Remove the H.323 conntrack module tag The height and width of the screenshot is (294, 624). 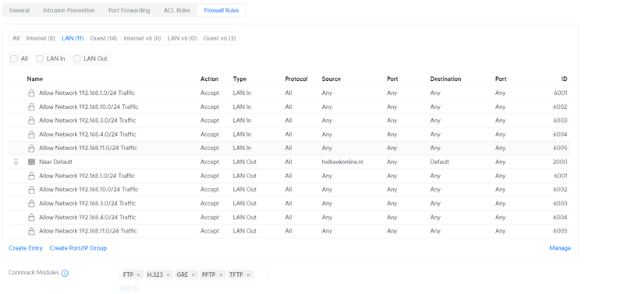click(168, 275)
